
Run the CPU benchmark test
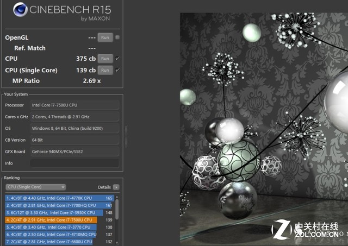[x=105, y=59]
